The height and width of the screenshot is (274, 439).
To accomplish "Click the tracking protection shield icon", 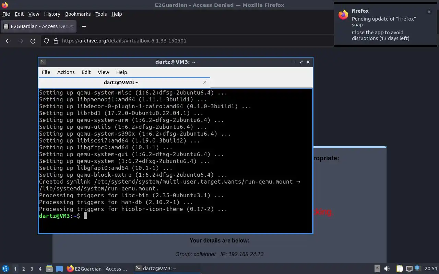I will [x=46, y=41].
